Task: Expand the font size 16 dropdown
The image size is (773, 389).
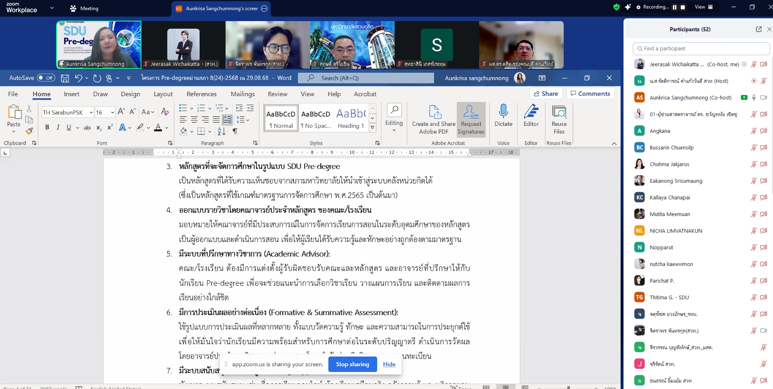Action: click(112, 112)
